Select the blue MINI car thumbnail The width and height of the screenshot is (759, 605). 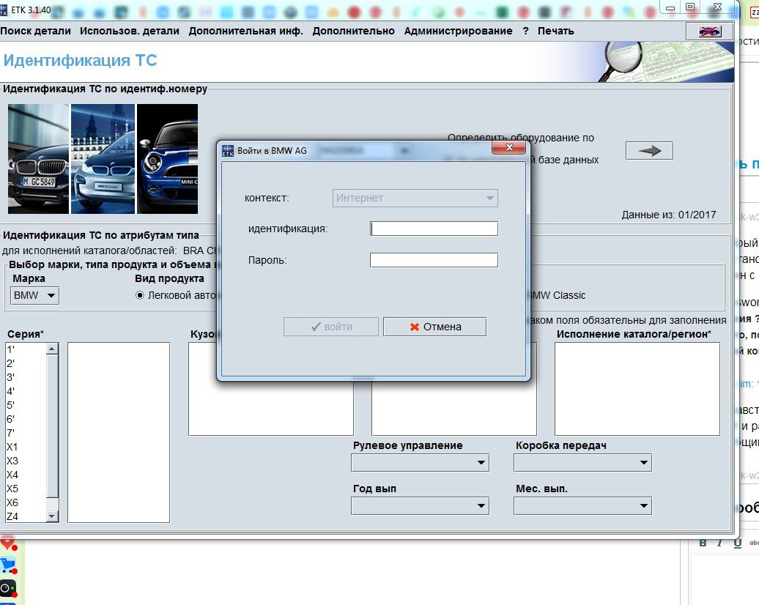pos(168,159)
